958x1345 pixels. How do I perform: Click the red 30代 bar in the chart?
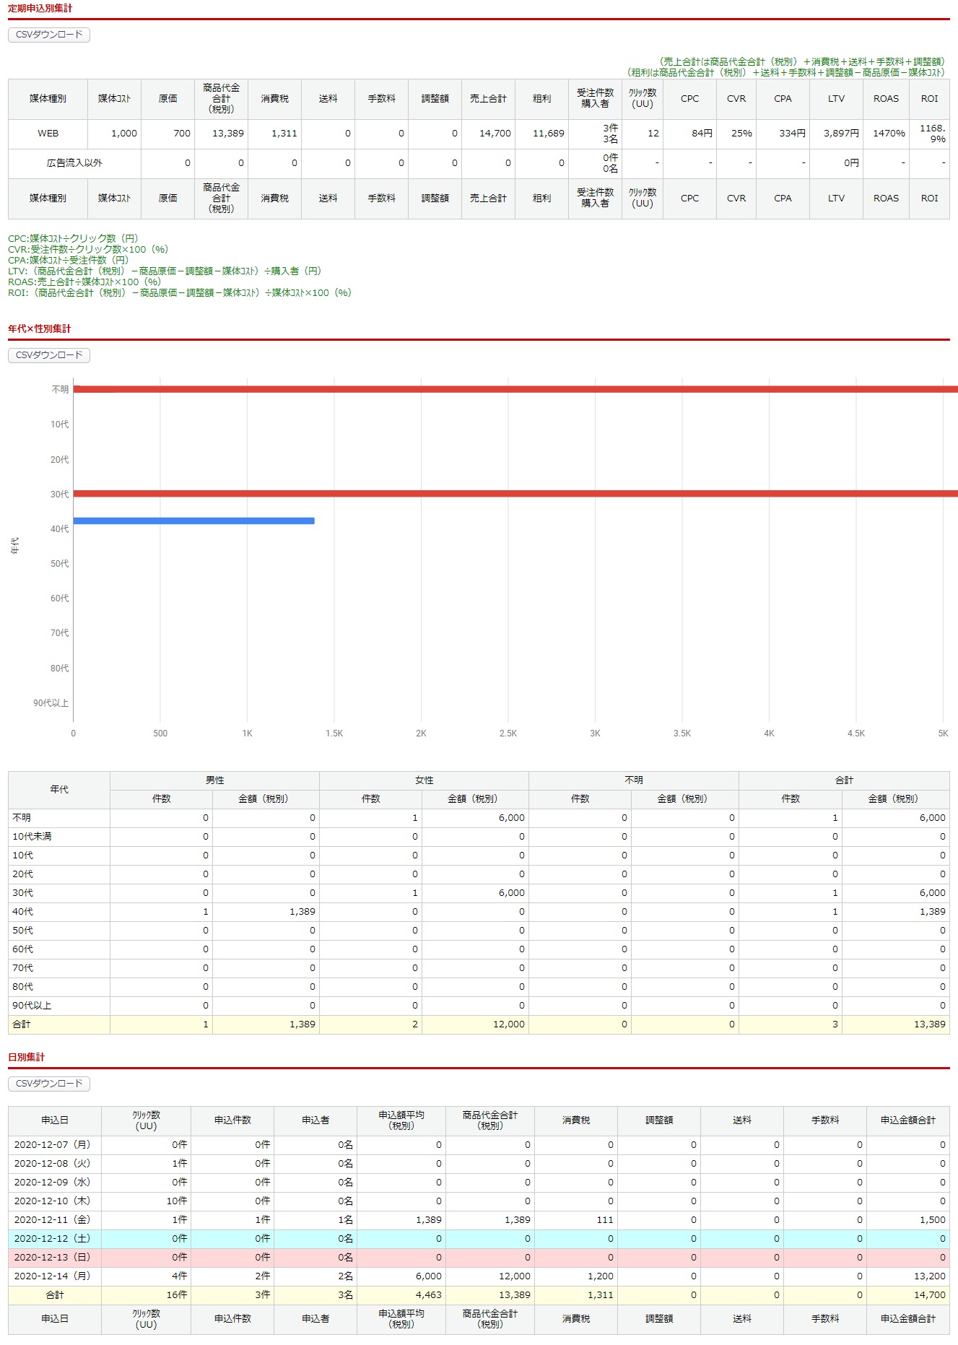[515, 494]
